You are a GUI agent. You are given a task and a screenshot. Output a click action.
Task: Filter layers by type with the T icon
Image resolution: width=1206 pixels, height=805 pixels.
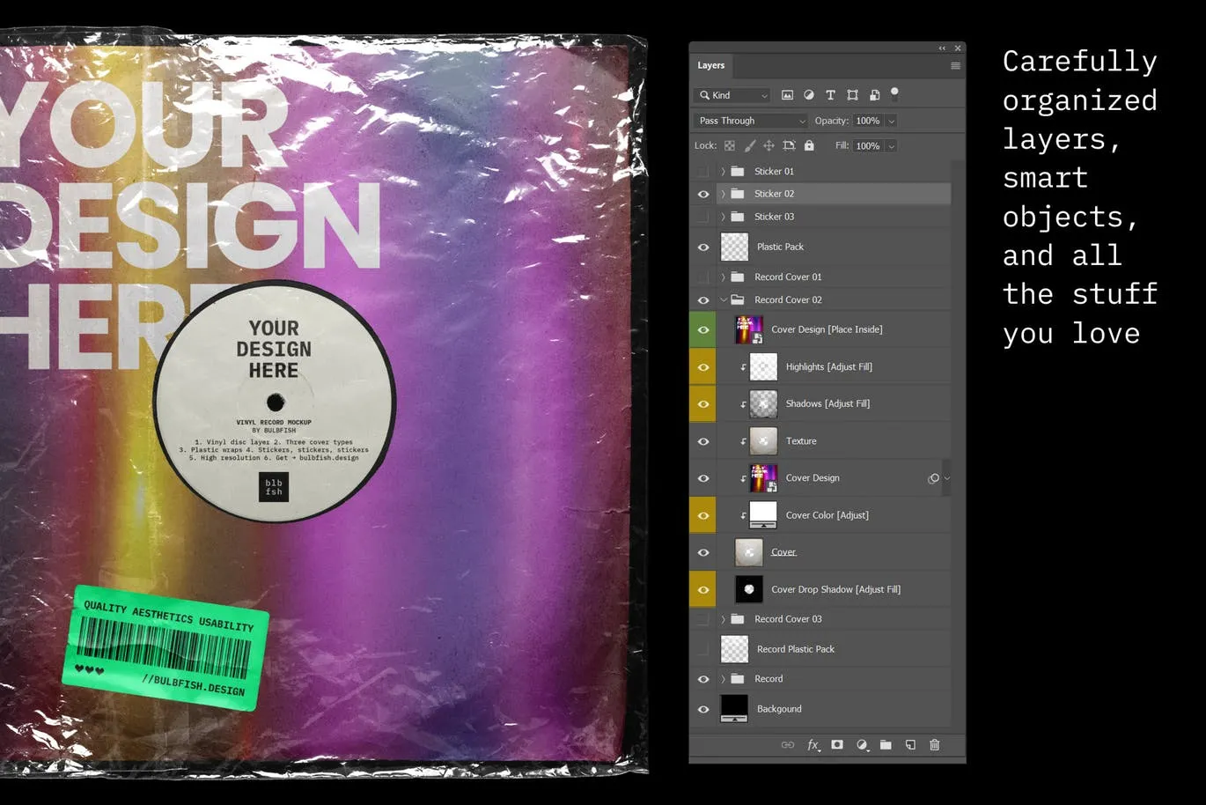pyautogui.click(x=830, y=94)
